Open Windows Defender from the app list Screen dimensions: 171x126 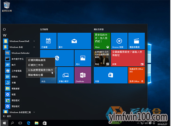pyautogui.click(x=17, y=53)
